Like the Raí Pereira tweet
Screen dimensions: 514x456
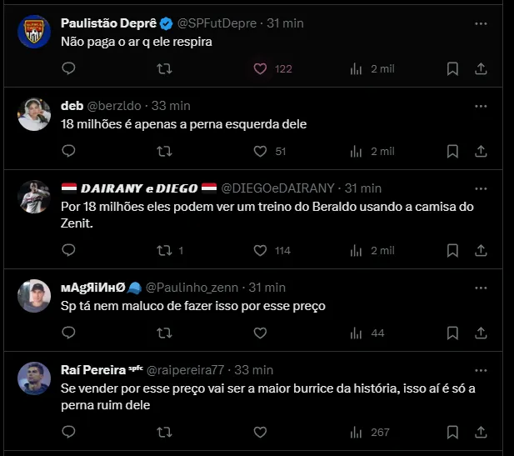(261, 432)
